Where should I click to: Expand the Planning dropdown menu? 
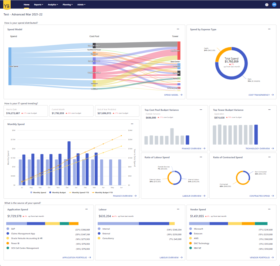coord(68,5)
